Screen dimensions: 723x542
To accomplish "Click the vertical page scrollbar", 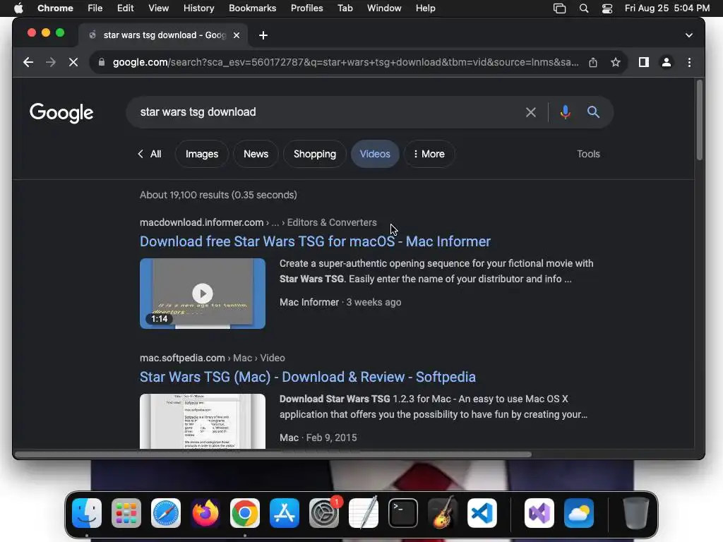I will tap(700, 120).
